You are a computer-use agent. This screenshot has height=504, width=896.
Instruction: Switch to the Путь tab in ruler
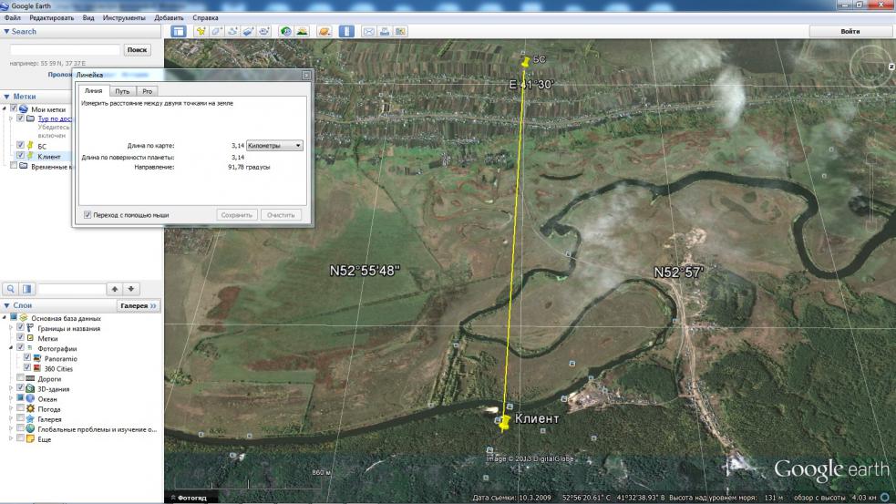tap(122, 91)
